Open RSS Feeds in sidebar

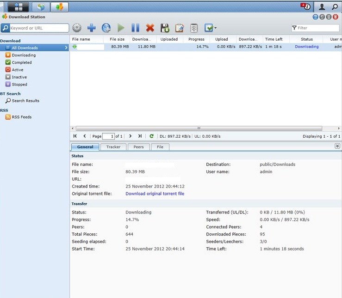[x=22, y=117]
